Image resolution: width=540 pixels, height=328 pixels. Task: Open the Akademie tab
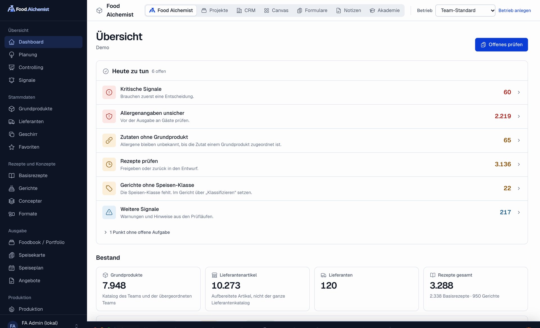[x=384, y=10]
